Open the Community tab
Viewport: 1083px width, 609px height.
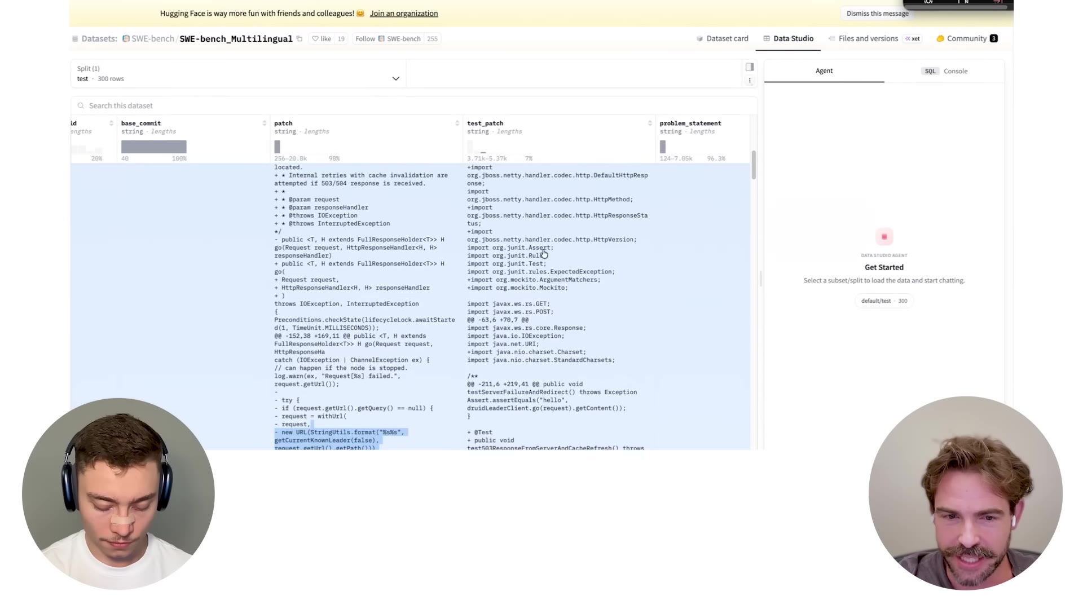[x=967, y=39]
